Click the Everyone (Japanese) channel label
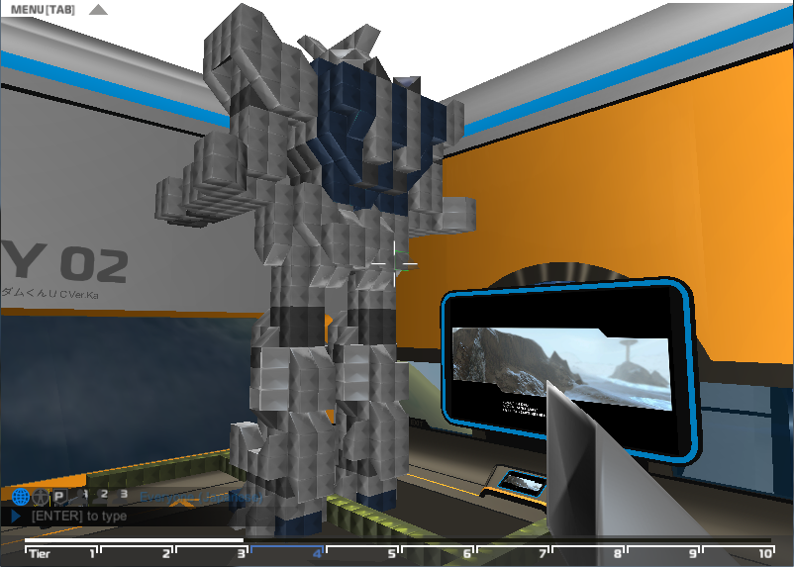Screen dimensions: 794x567 tap(202, 498)
